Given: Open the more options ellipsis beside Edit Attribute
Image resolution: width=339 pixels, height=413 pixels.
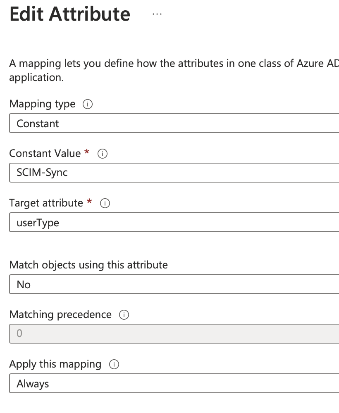Looking at the screenshot, I should pos(157,14).
